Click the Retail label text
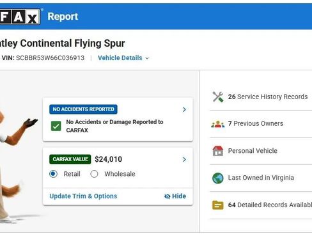Image resolution: width=312 pixels, height=234 pixels. tap(72, 174)
